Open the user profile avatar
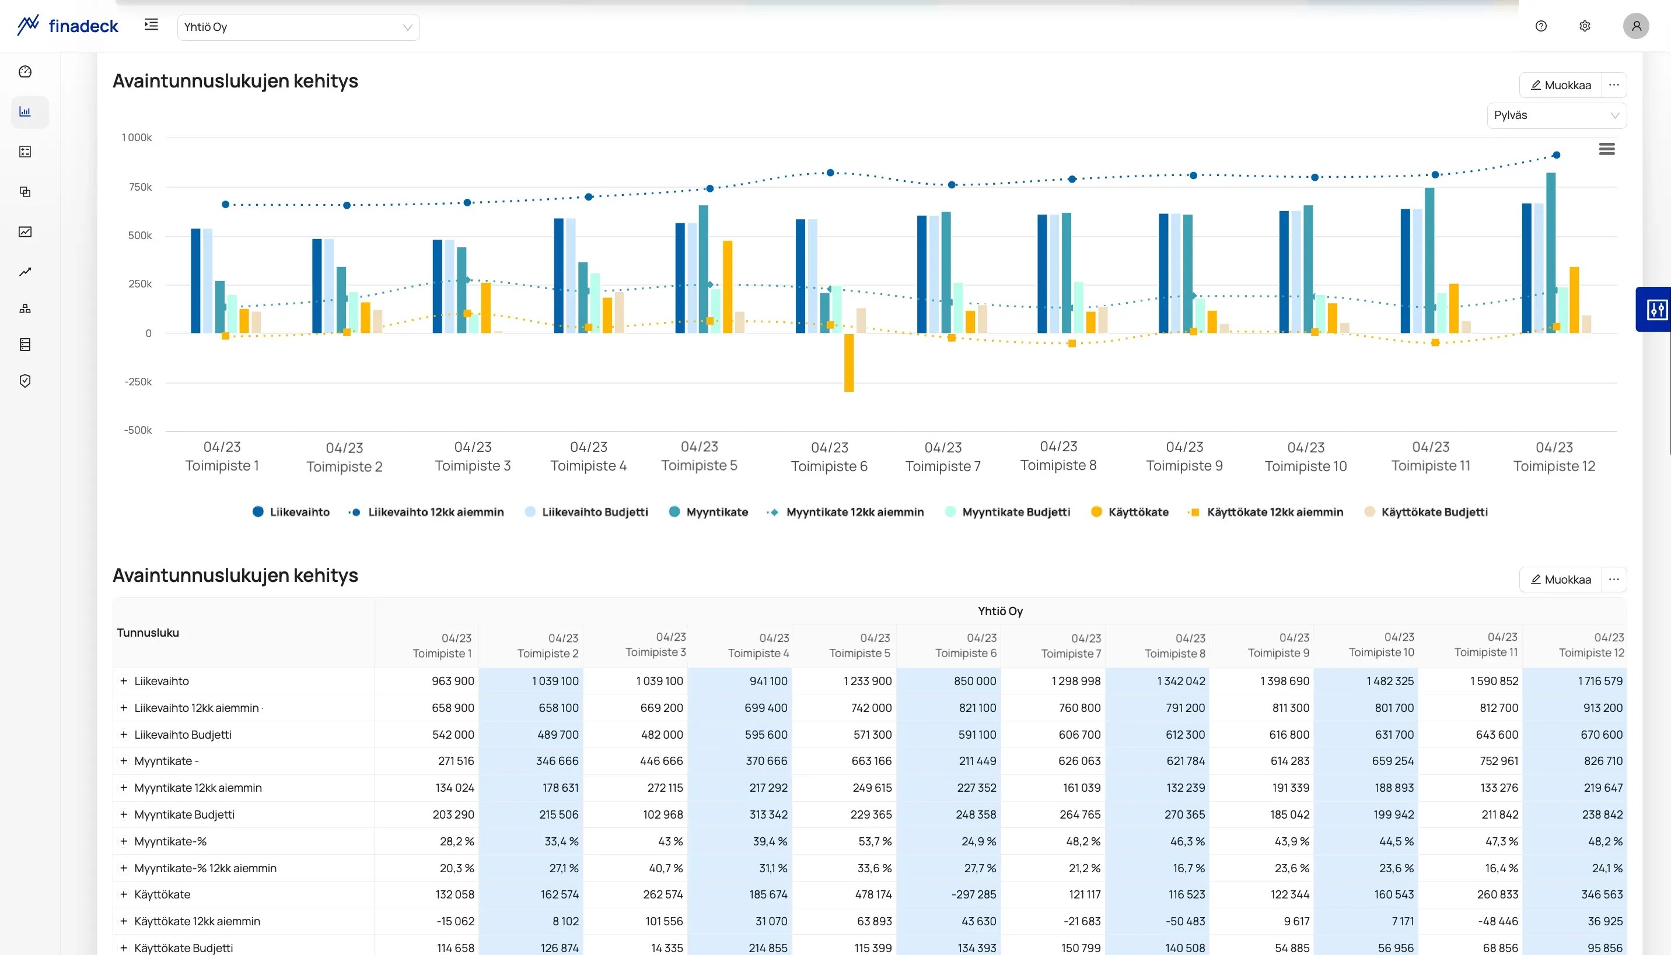 pyautogui.click(x=1635, y=26)
